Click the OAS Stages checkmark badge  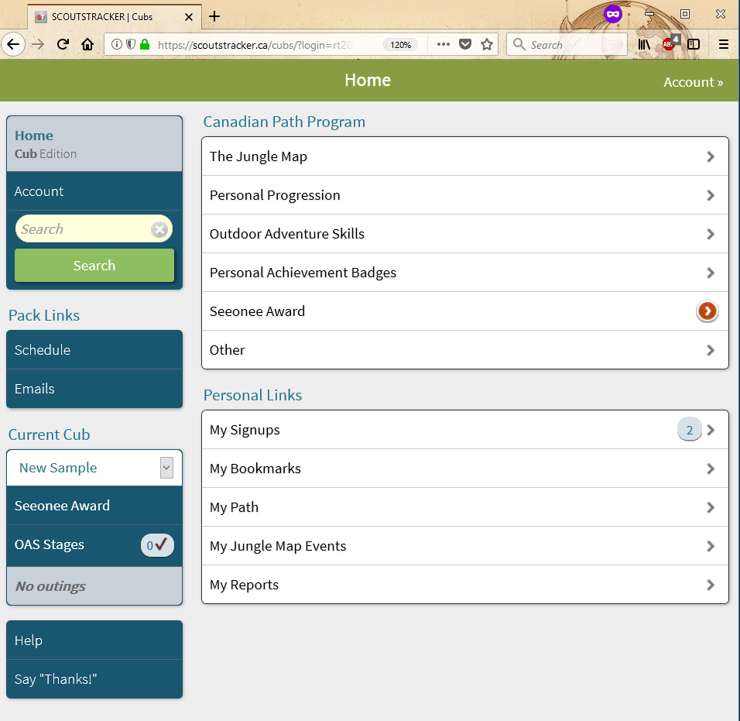click(x=158, y=545)
